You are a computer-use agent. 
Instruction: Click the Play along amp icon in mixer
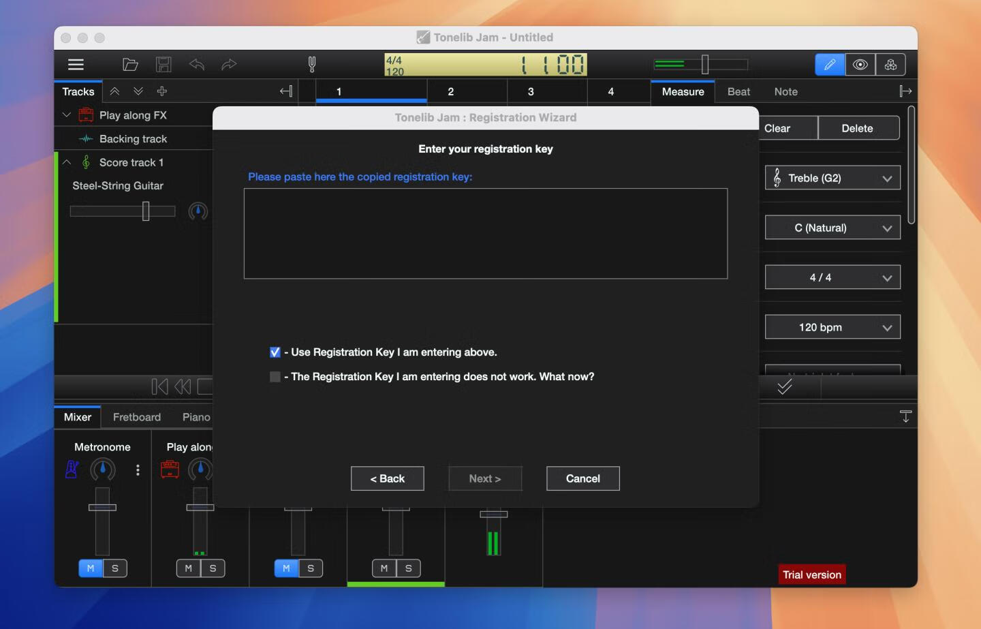coord(170,470)
